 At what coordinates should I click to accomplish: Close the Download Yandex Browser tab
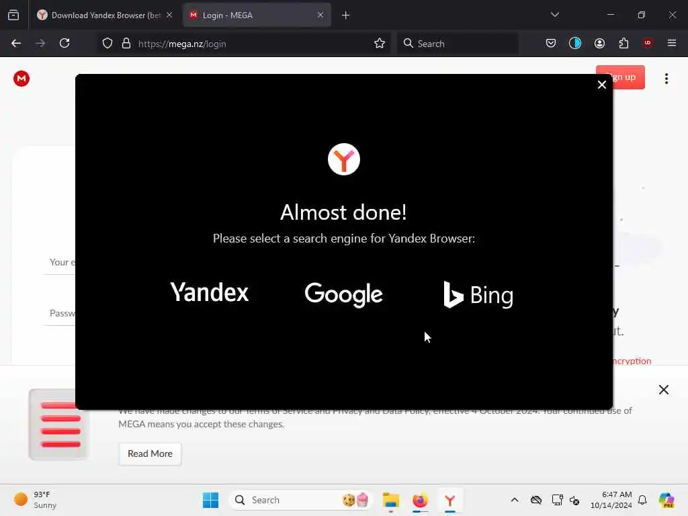click(169, 15)
